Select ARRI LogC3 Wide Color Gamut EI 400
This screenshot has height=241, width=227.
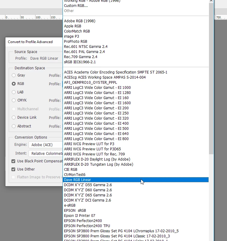(136, 124)
